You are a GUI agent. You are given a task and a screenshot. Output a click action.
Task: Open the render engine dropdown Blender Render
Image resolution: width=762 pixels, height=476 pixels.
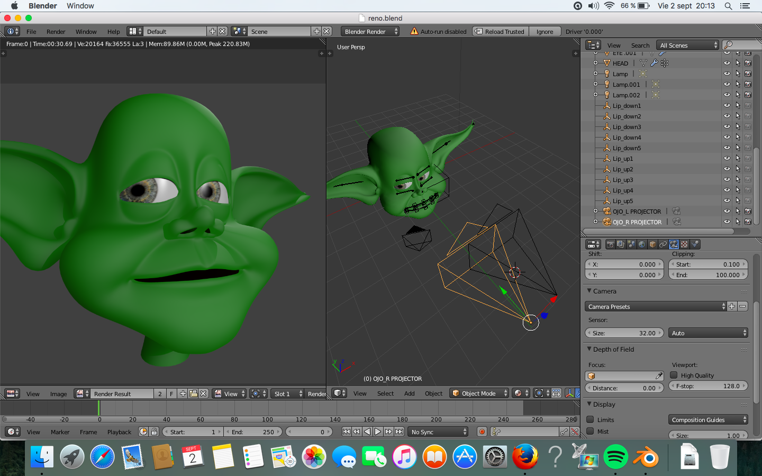pos(370,31)
